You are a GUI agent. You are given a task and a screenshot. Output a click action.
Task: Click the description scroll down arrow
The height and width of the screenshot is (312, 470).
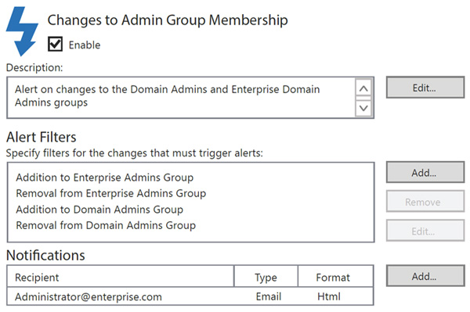pos(363,108)
